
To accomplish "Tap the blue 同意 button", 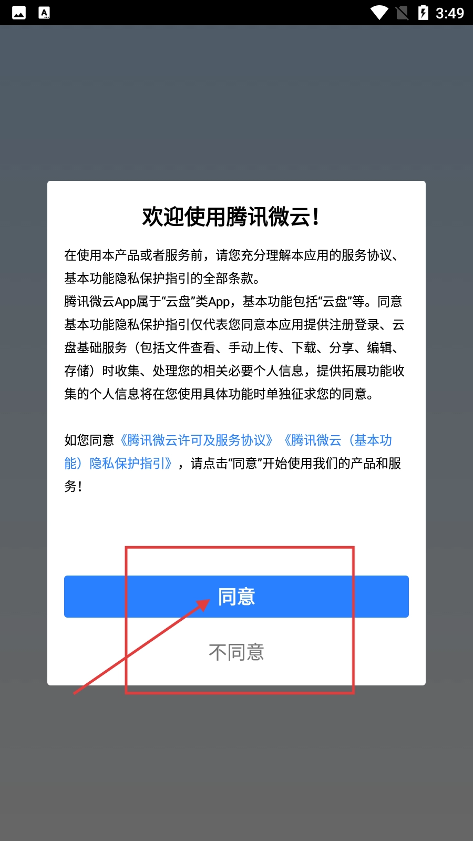I will (236, 597).
